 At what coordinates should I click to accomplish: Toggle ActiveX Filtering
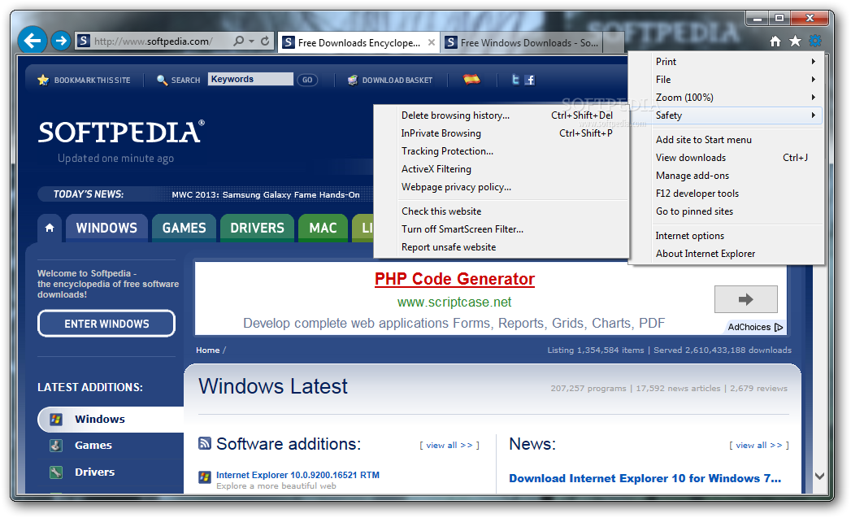point(501,169)
